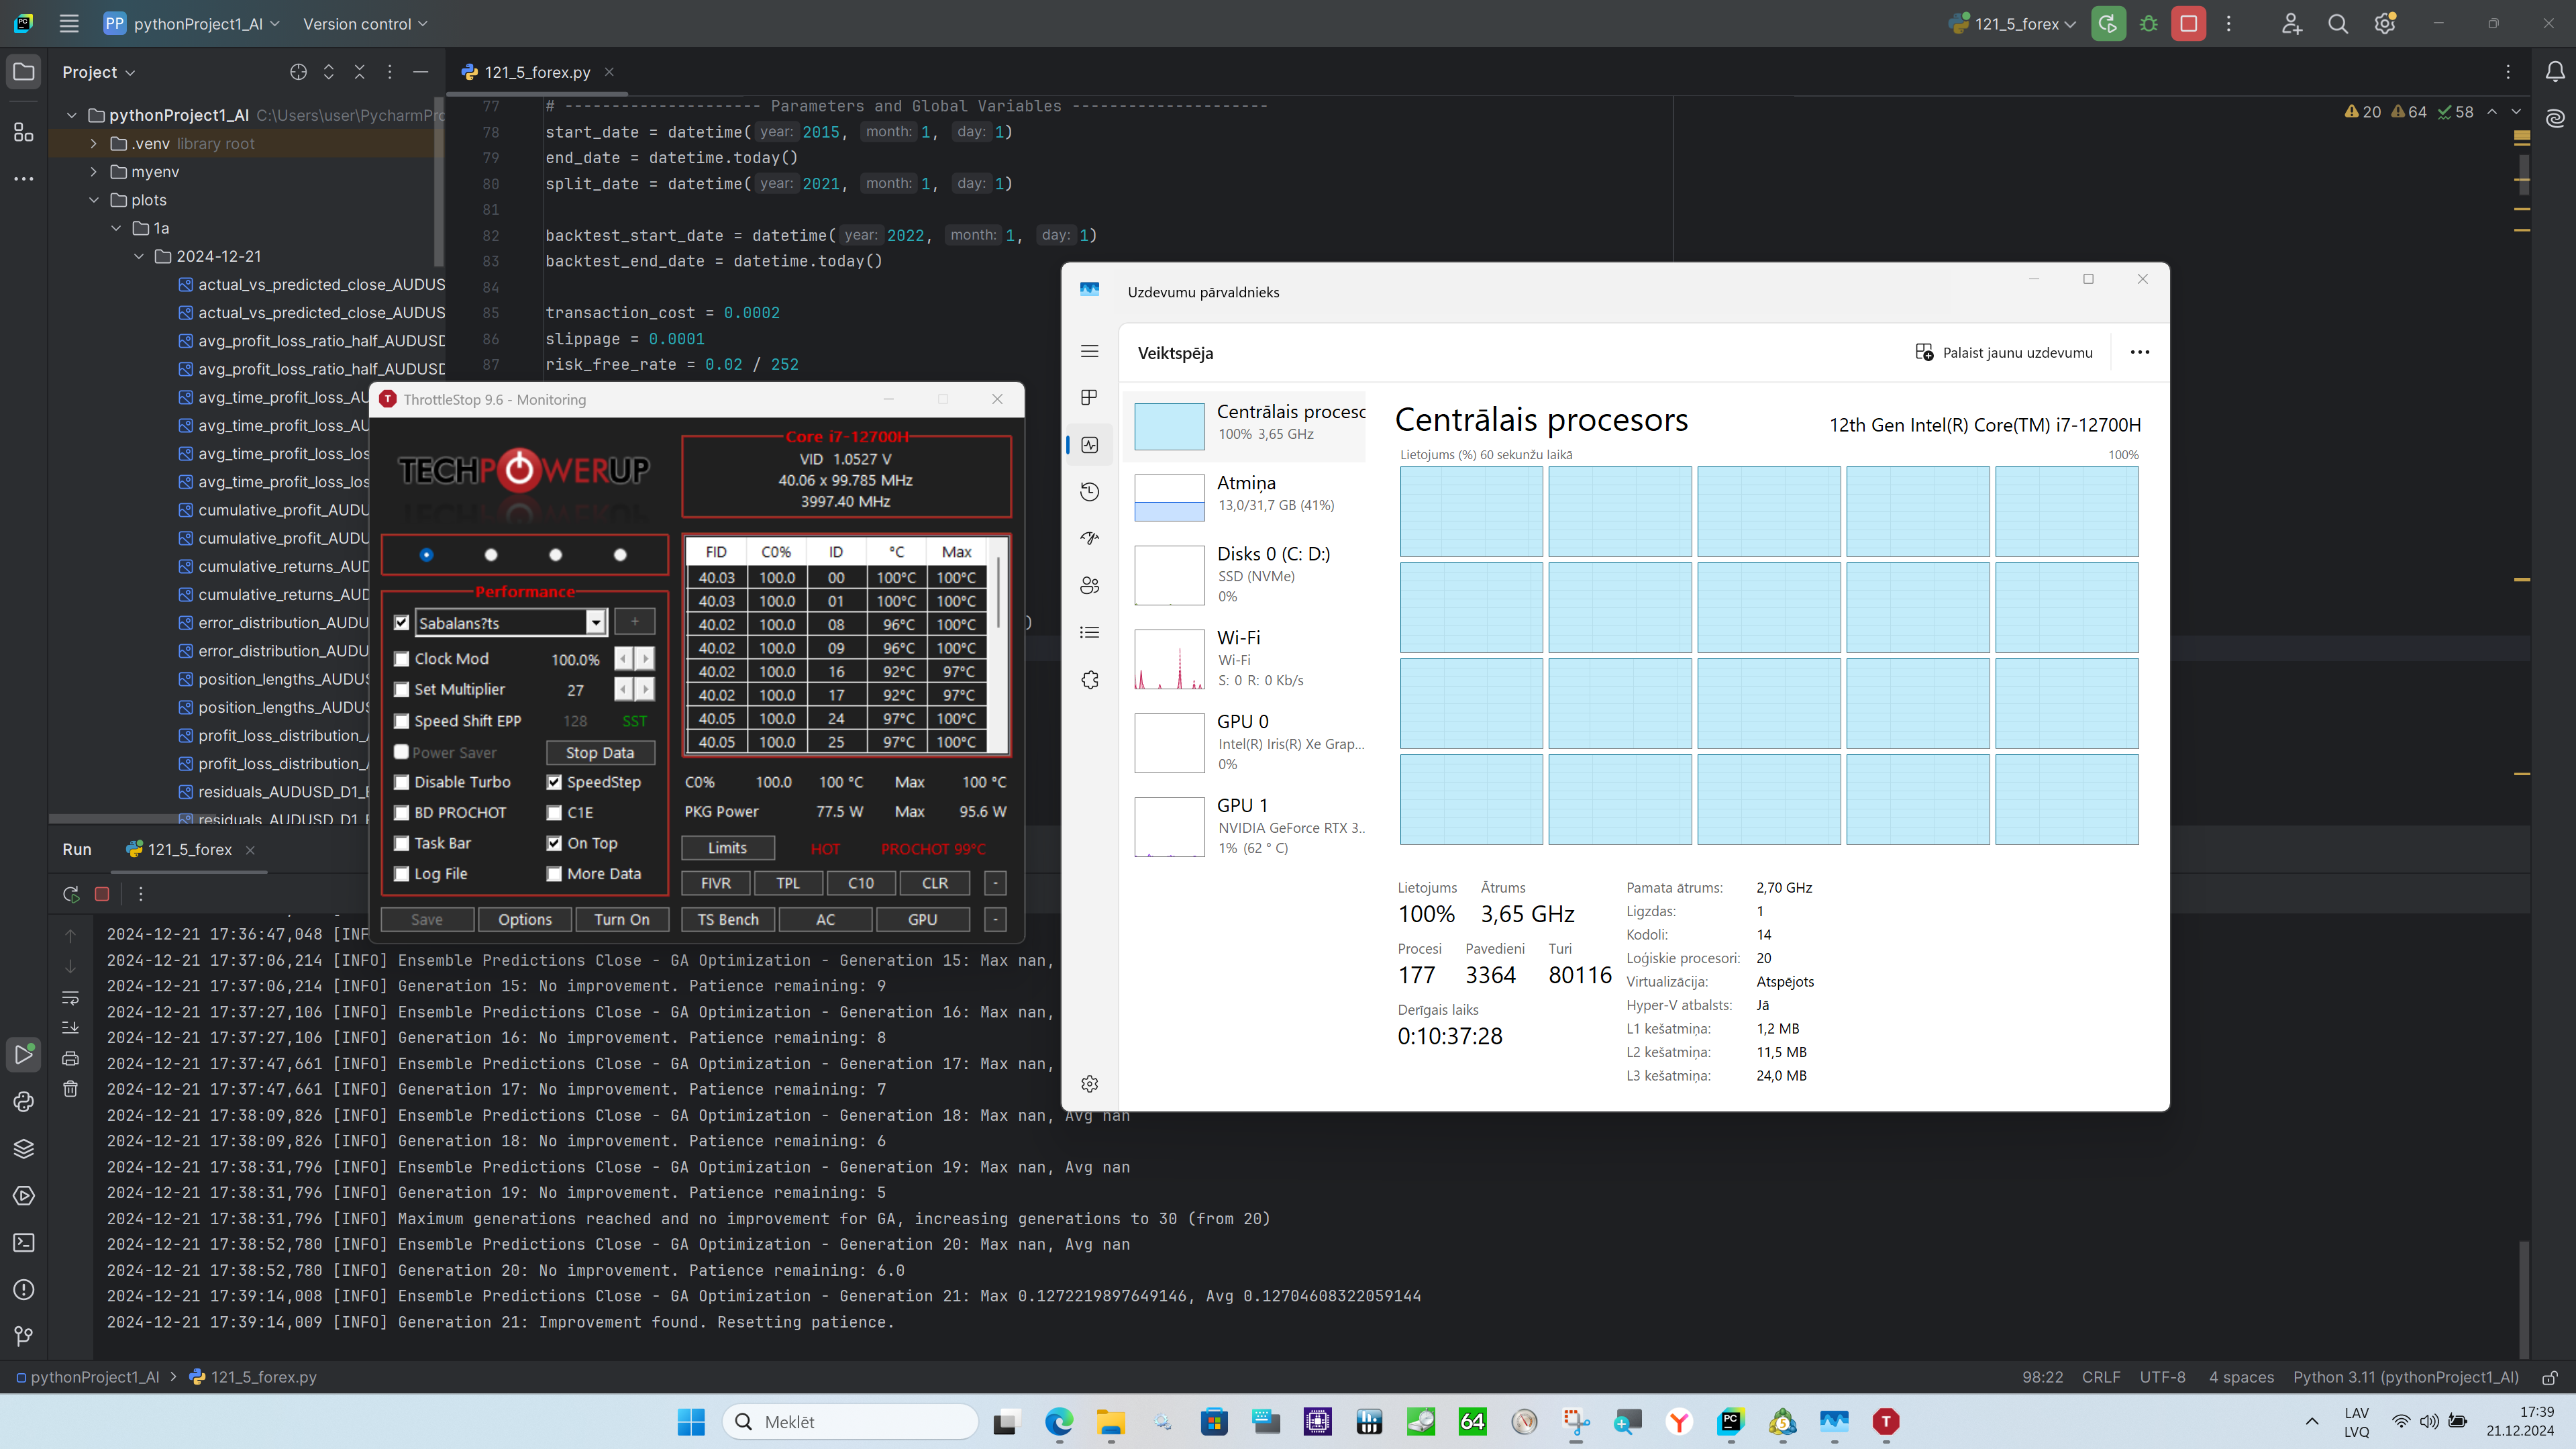Open Services icon in Task Manager sidebar
This screenshot has height=1449, width=2576.
tap(1090, 680)
